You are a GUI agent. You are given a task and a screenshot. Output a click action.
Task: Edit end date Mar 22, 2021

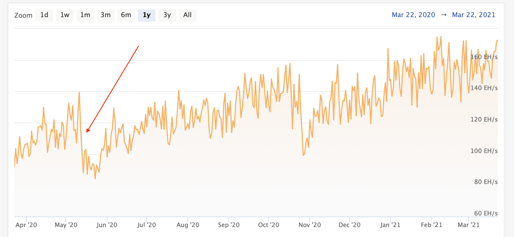(474, 15)
